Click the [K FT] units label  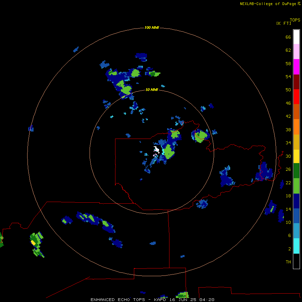point(284,23)
